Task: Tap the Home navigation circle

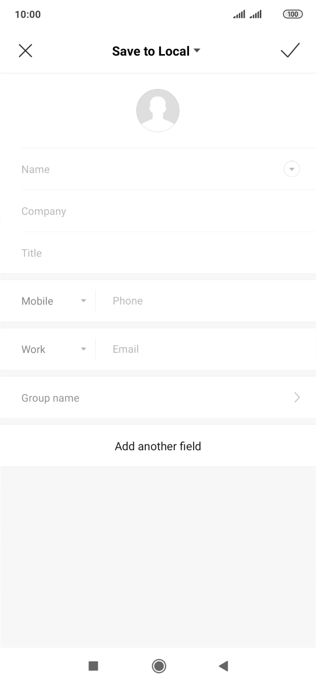Action: 158,666
